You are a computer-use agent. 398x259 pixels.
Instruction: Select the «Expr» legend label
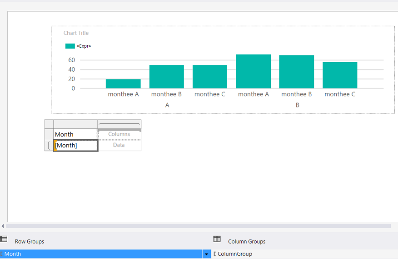coord(84,46)
